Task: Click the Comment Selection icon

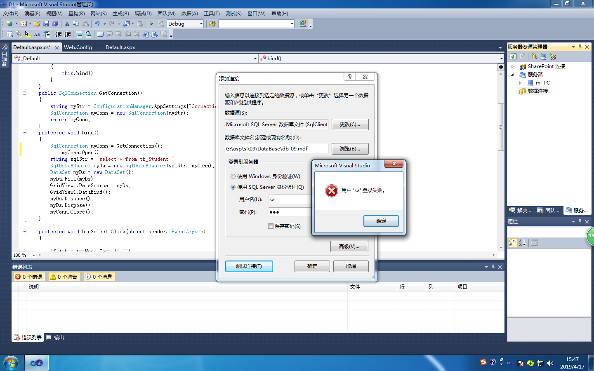Action: pos(79,34)
